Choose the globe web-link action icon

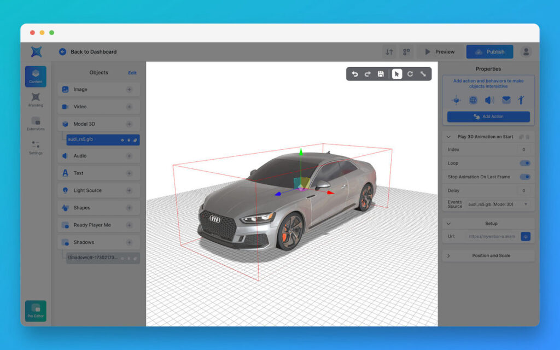(x=473, y=100)
